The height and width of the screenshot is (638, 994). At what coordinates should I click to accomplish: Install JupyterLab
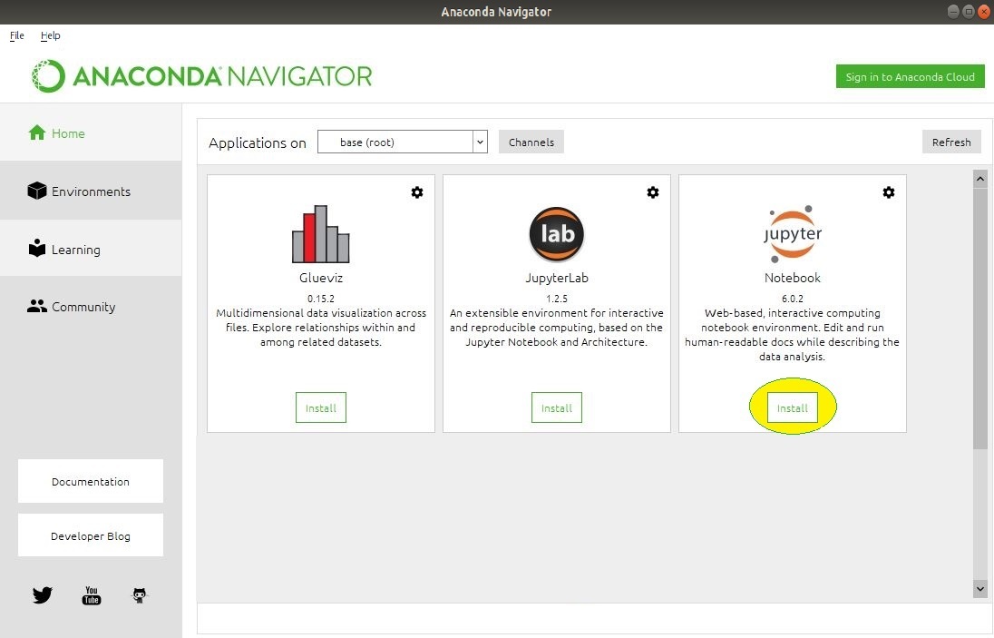557,407
